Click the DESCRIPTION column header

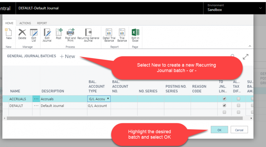click(x=53, y=91)
